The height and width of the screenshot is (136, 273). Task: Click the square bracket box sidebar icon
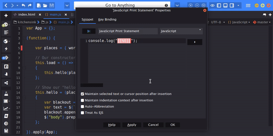tap(6, 67)
